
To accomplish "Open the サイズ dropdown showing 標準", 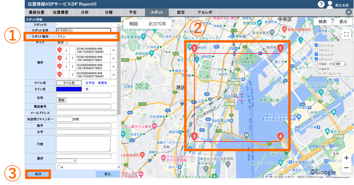I will 62,42.
